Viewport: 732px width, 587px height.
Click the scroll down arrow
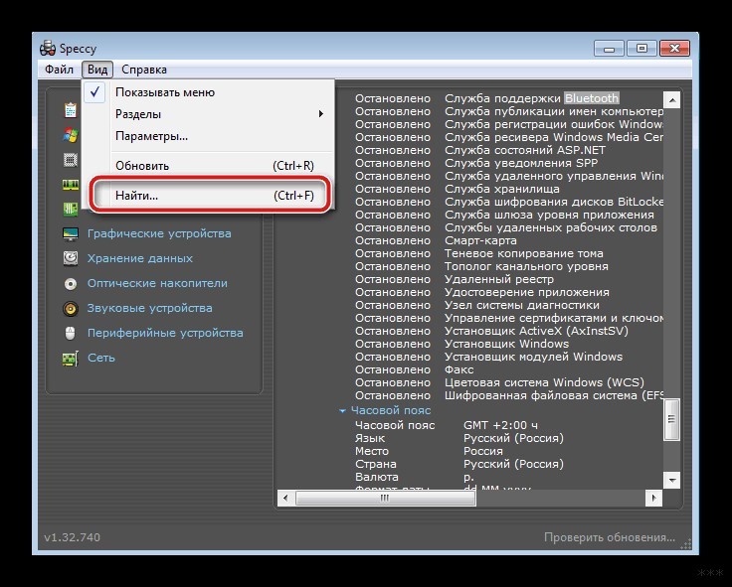click(x=671, y=480)
